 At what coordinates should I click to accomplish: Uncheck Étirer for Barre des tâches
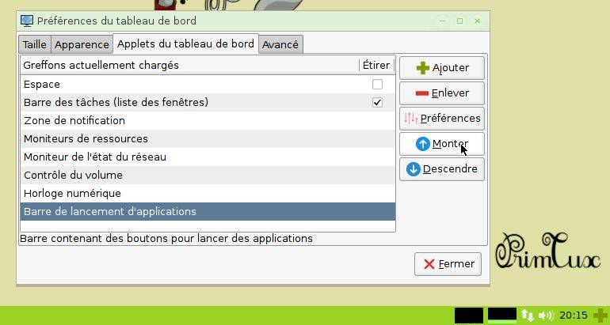point(377,103)
